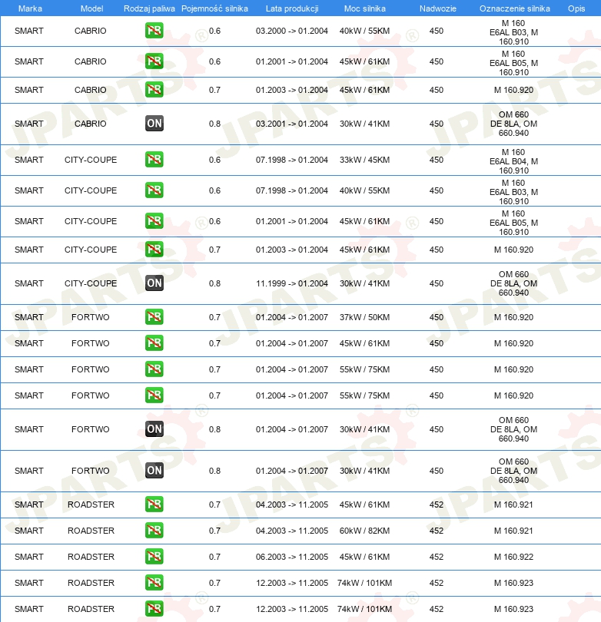Click petrol icon in CITY-COUPE 0.7 row
This screenshot has width=601, height=622.
tap(154, 249)
